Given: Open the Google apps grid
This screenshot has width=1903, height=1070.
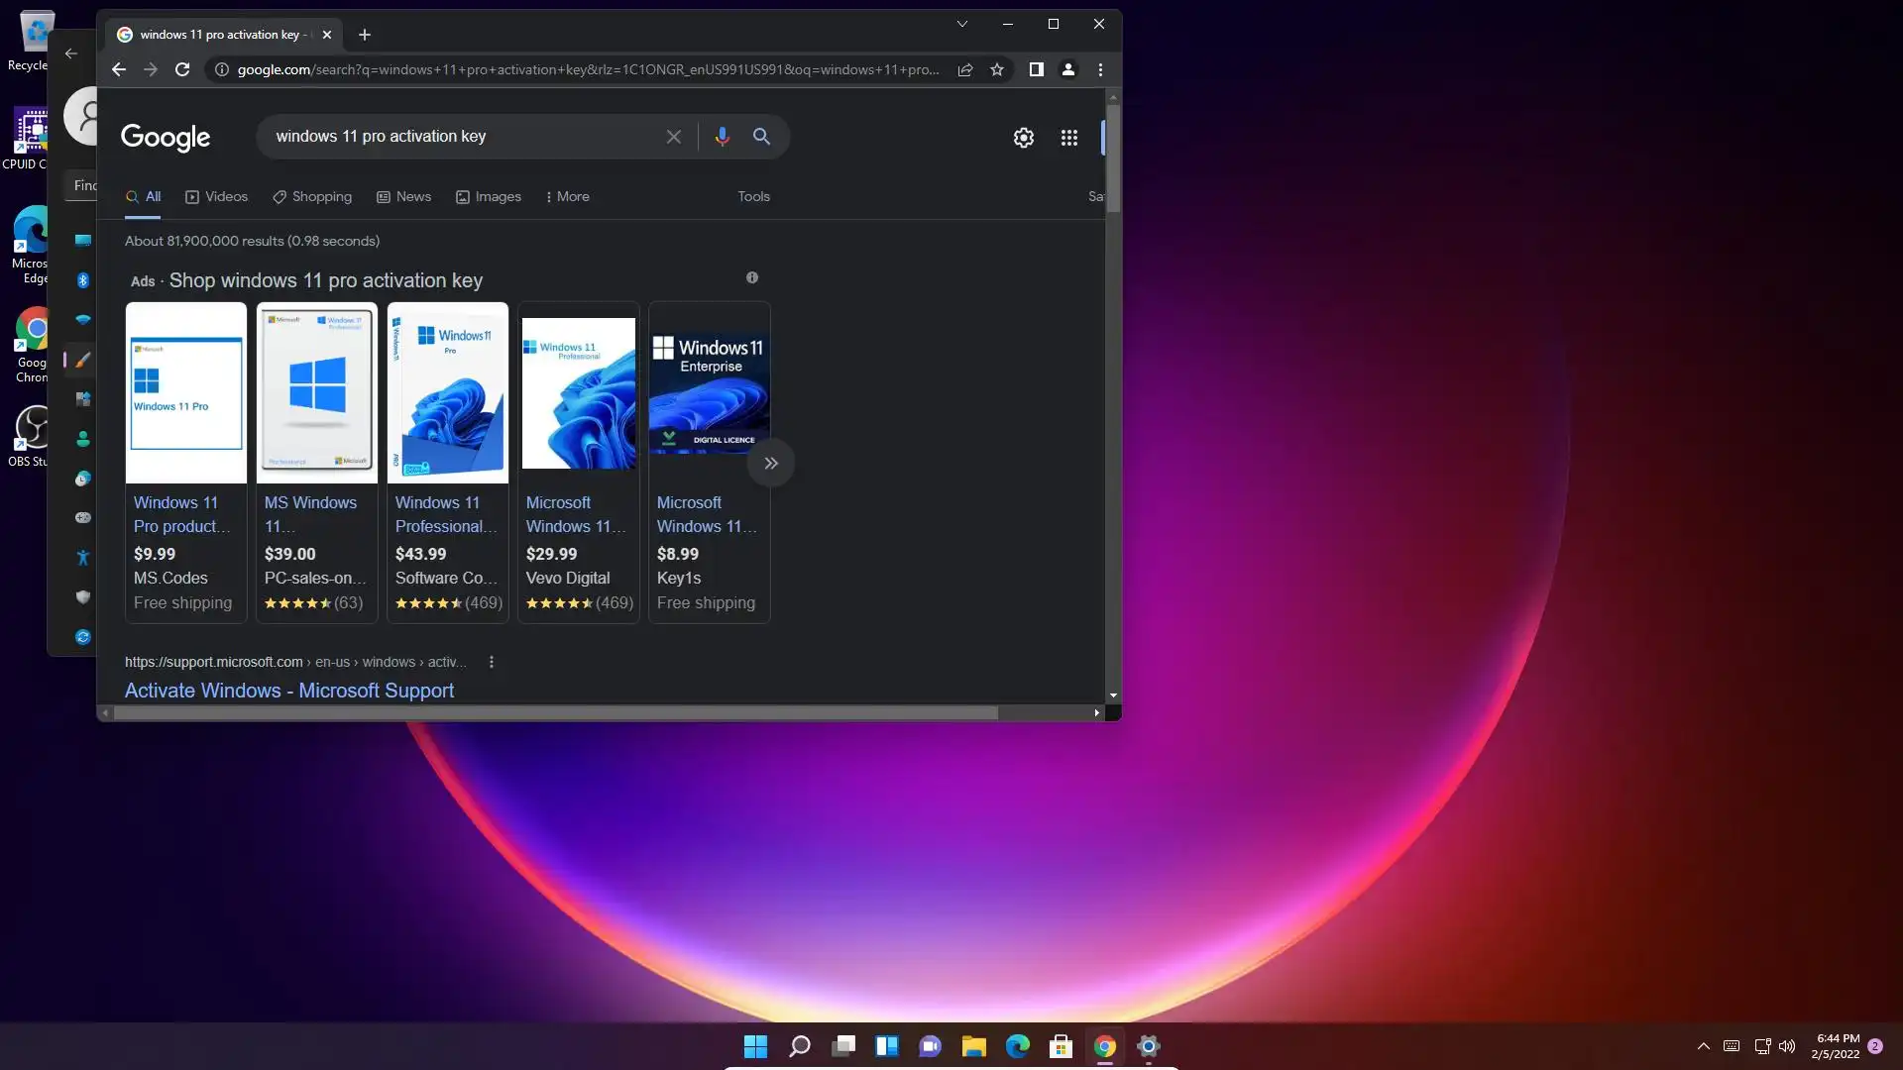Looking at the screenshot, I should 1068,138.
